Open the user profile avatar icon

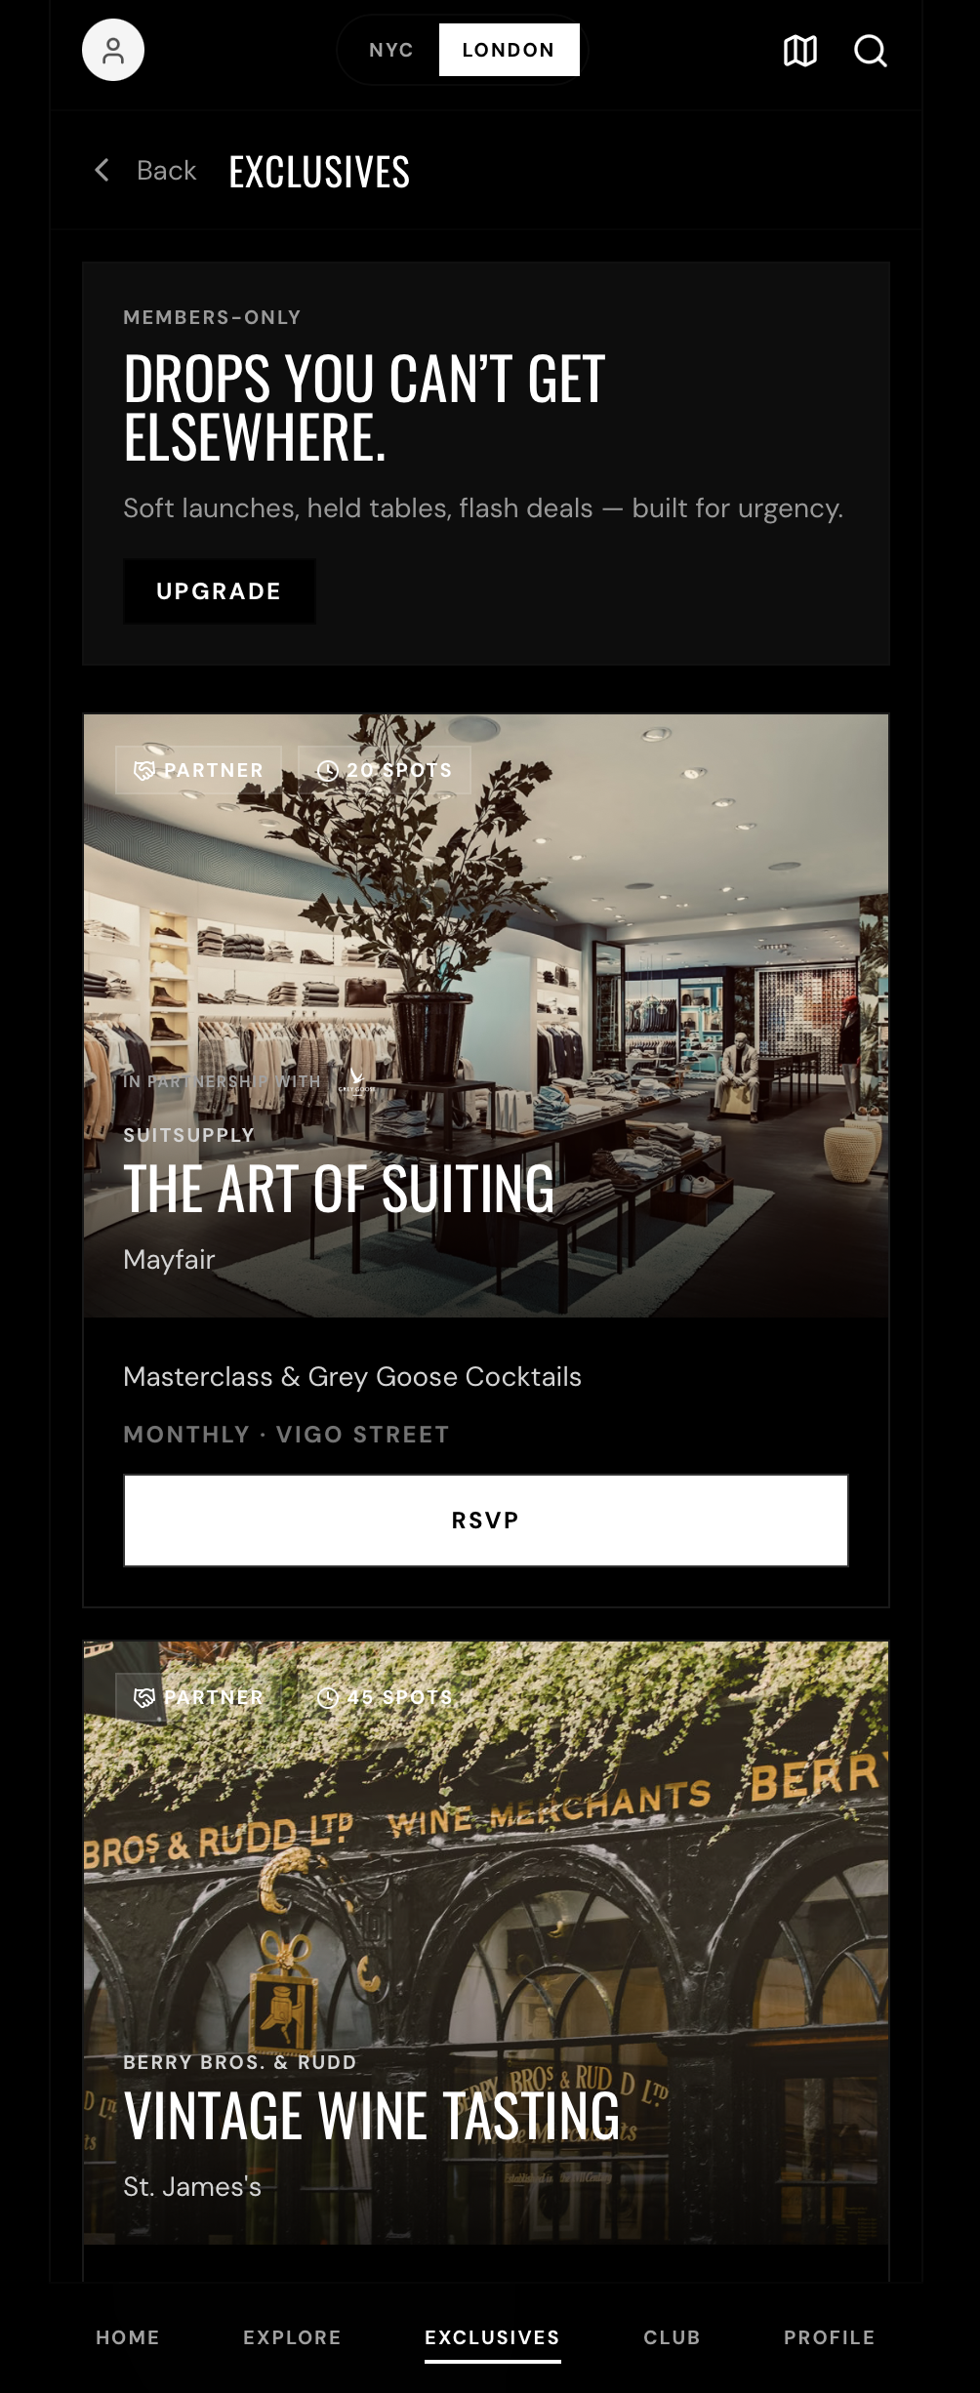click(113, 50)
